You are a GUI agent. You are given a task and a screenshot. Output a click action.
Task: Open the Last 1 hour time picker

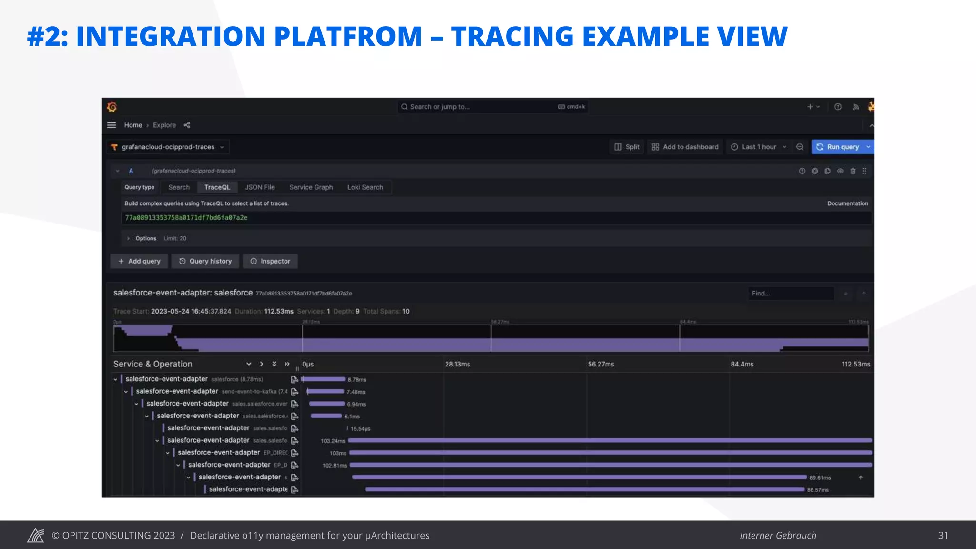tap(759, 147)
